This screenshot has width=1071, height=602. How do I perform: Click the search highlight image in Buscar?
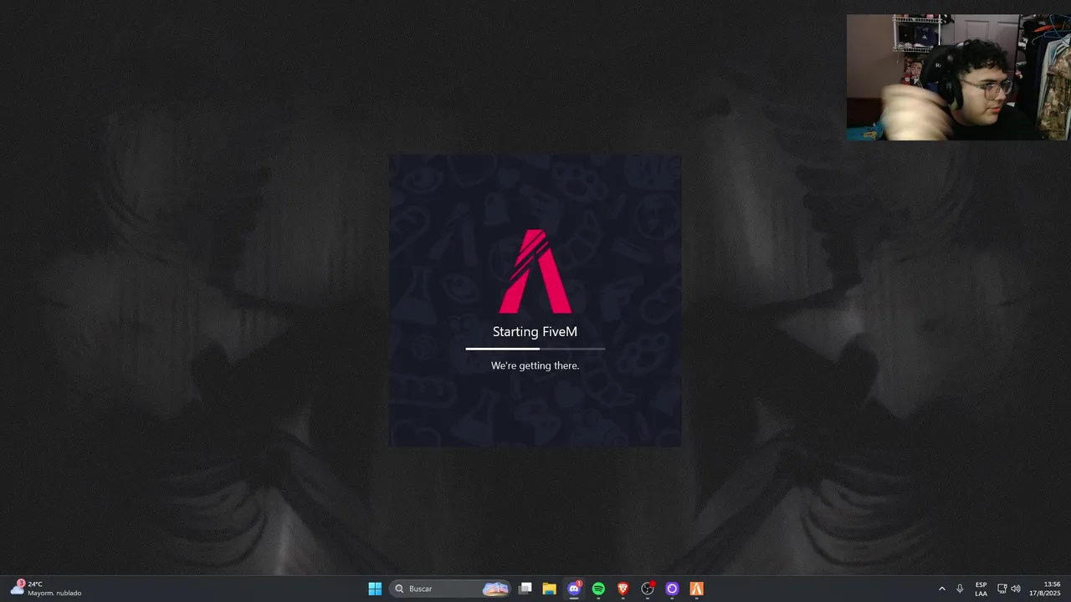coord(495,589)
